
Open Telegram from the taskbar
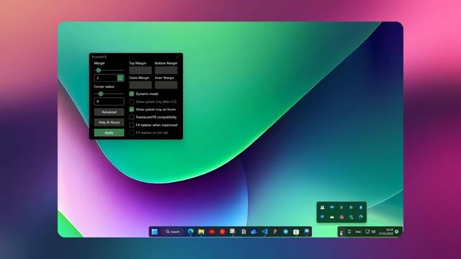[x=285, y=232]
